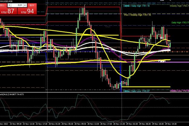The image size is (189, 126).
Task: Click the 28 Nov 13:30 time label
Action: (93, 124)
